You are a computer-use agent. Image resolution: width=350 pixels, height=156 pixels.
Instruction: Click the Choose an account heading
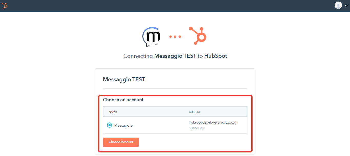click(123, 100)
